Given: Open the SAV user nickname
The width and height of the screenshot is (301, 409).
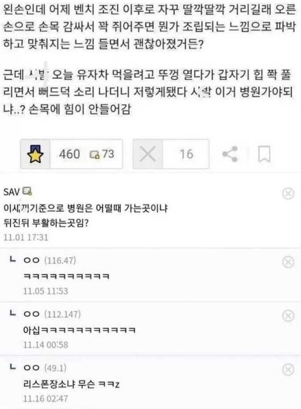Looking at the screenshot, I should pos(12,192).
